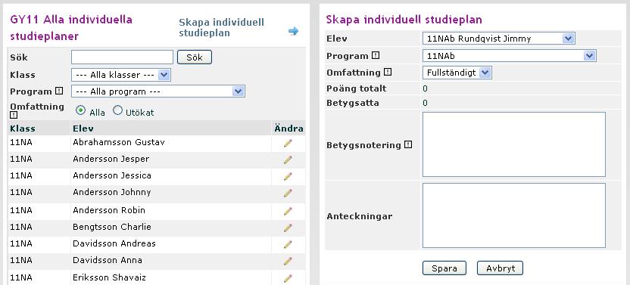Focus the Betygsnotering text area
This screenshot has height=285, width=630.
pos(514,144)
